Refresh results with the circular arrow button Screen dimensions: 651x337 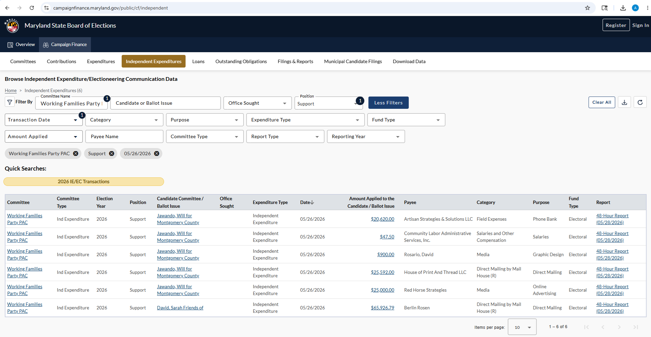[x=640, y=102]
